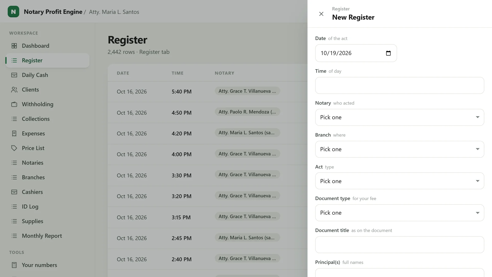Open the Monthly Report page

click(x=47, y=236)
